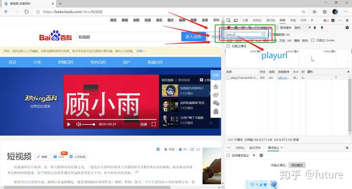Click the red error count badge
This screenshot has height=189, width=352.
pyautogui.click(x=326, y=20)
